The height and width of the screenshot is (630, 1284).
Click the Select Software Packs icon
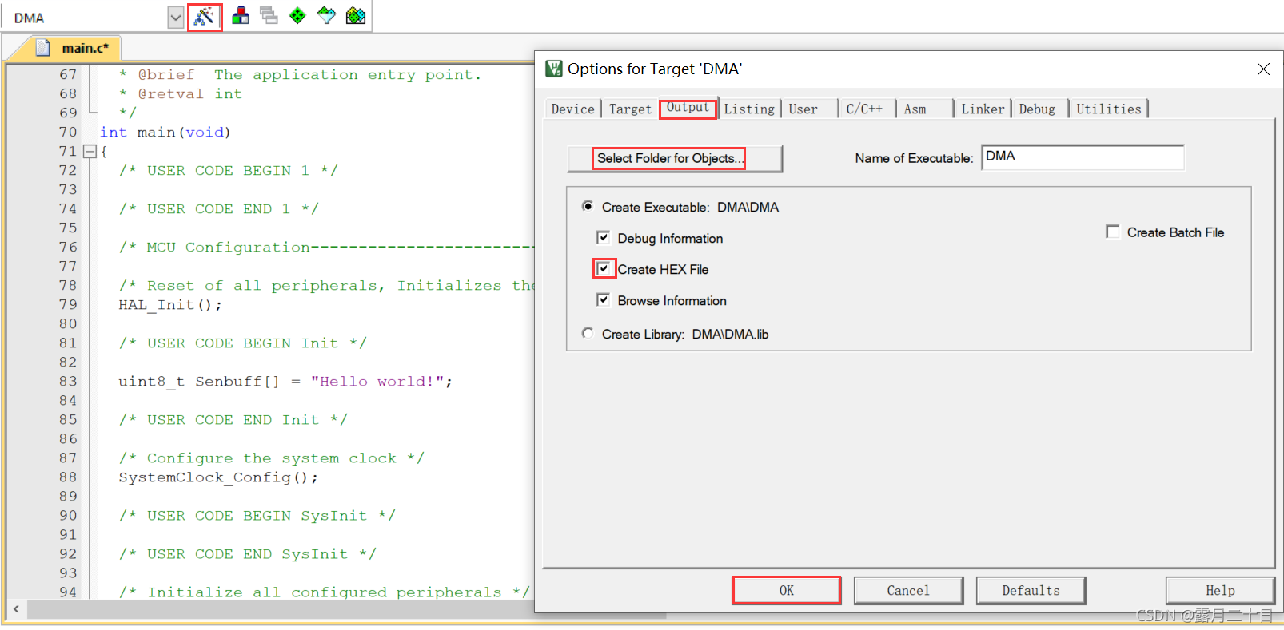[x=326, y=15]
